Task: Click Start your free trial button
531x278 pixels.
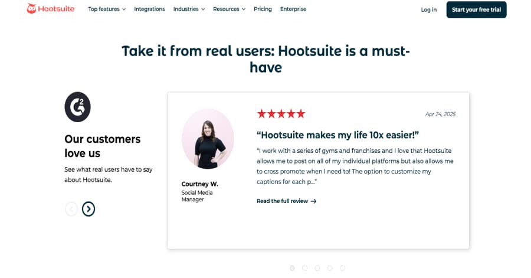Action: 476,9
